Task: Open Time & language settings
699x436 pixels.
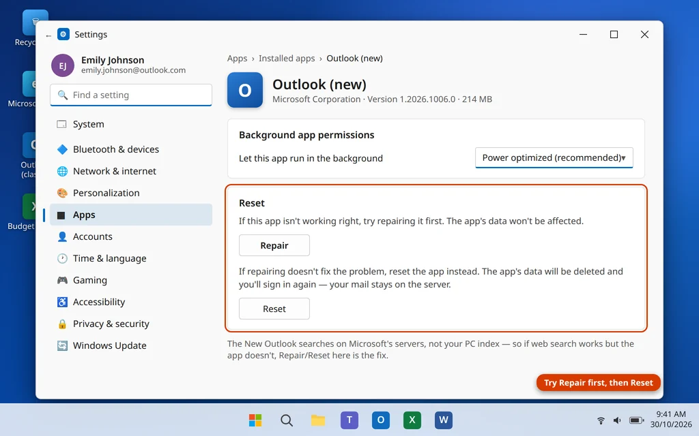Action: pos(131,258)
